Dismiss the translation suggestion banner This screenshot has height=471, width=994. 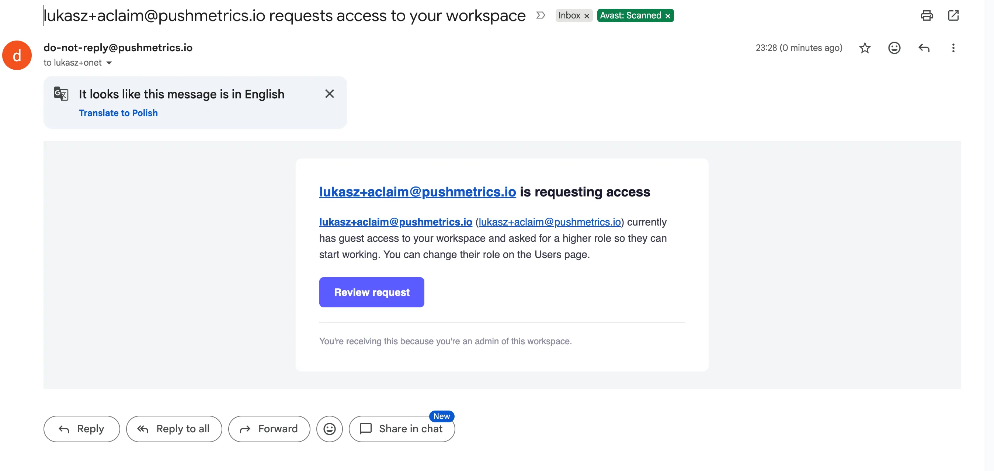pyautogui.click(x=329, y=94)
